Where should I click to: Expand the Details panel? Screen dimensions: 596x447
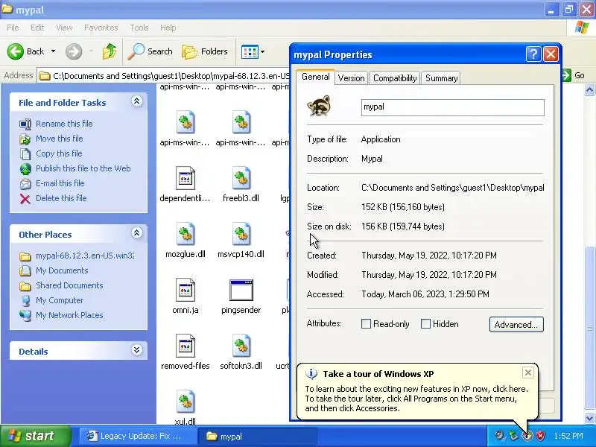click(137, 350)
